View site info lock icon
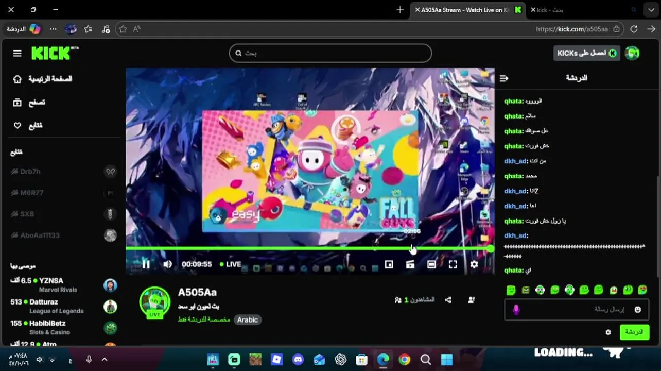The width and height of the screenshot is (661, 371). click(x=616, y=29)
